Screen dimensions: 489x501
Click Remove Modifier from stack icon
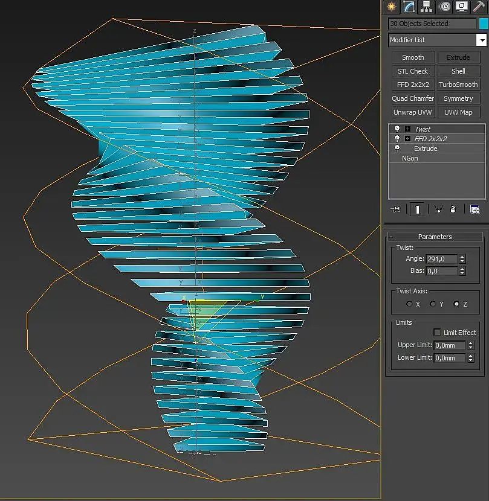coord(453,209)
